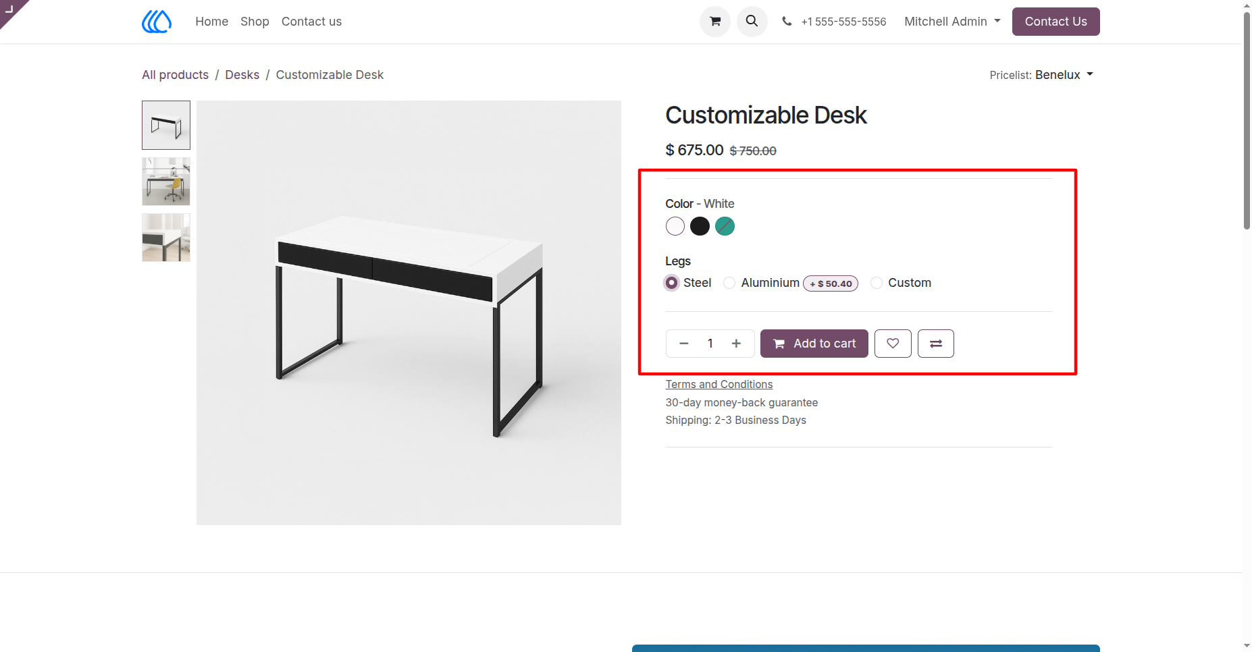Add desk to wishlist with heart icon
This screenshot has height=652, width=1252.
click(893, 344)
